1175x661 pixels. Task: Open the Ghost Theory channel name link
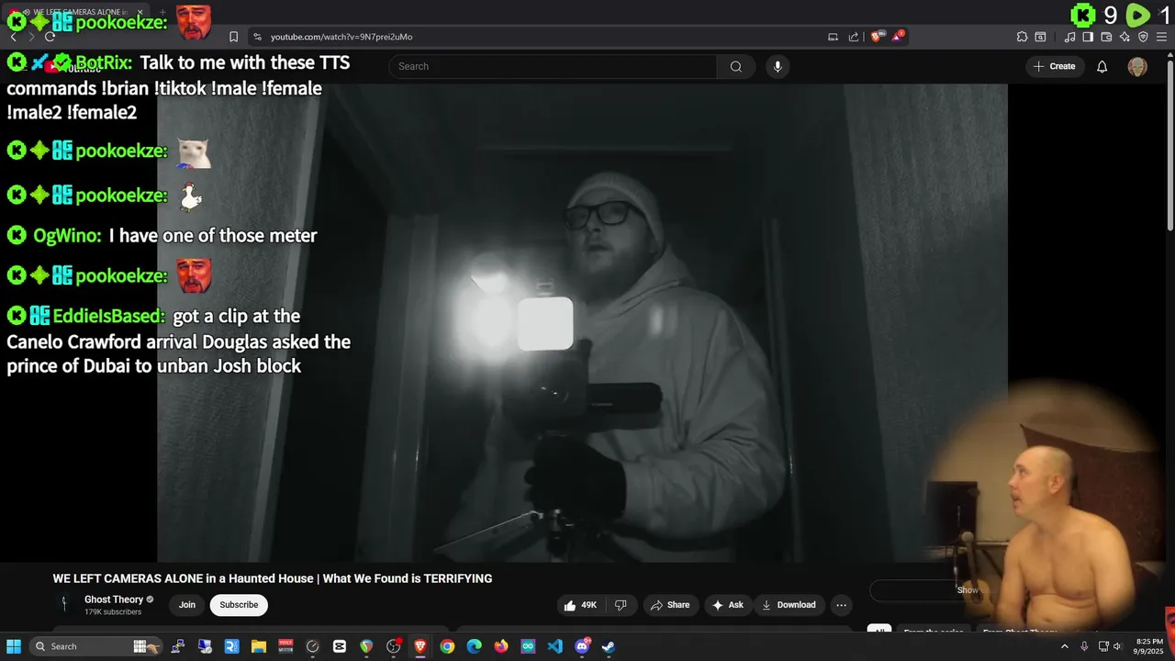coord(114,599)
